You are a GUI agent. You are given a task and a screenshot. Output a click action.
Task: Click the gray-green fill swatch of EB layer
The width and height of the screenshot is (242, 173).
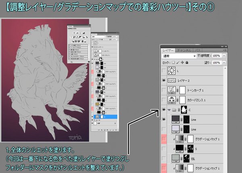coord(175,158)
